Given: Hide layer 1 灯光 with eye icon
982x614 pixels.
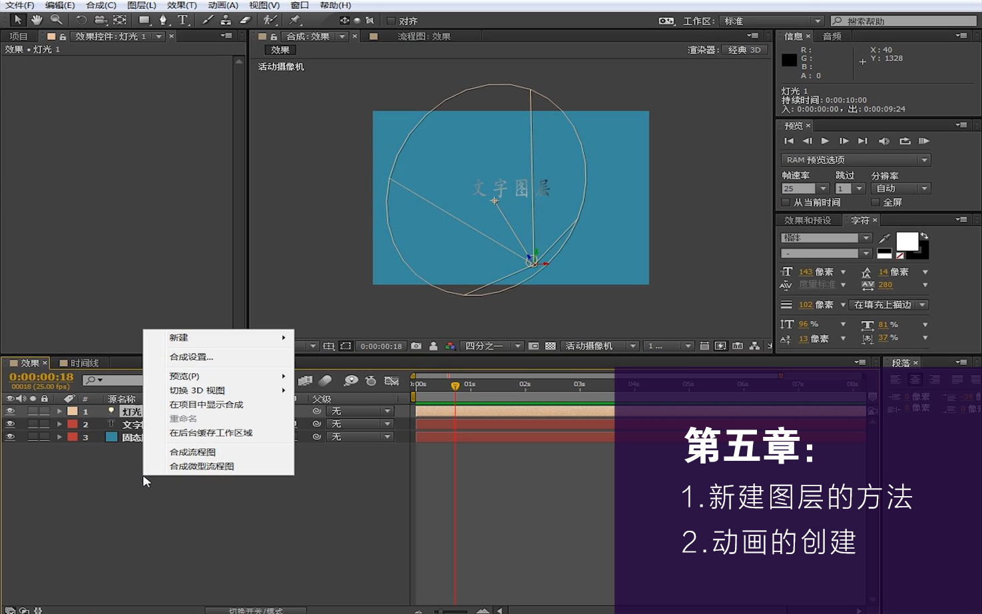Looking at the screenshot, I should coord(10,412).
